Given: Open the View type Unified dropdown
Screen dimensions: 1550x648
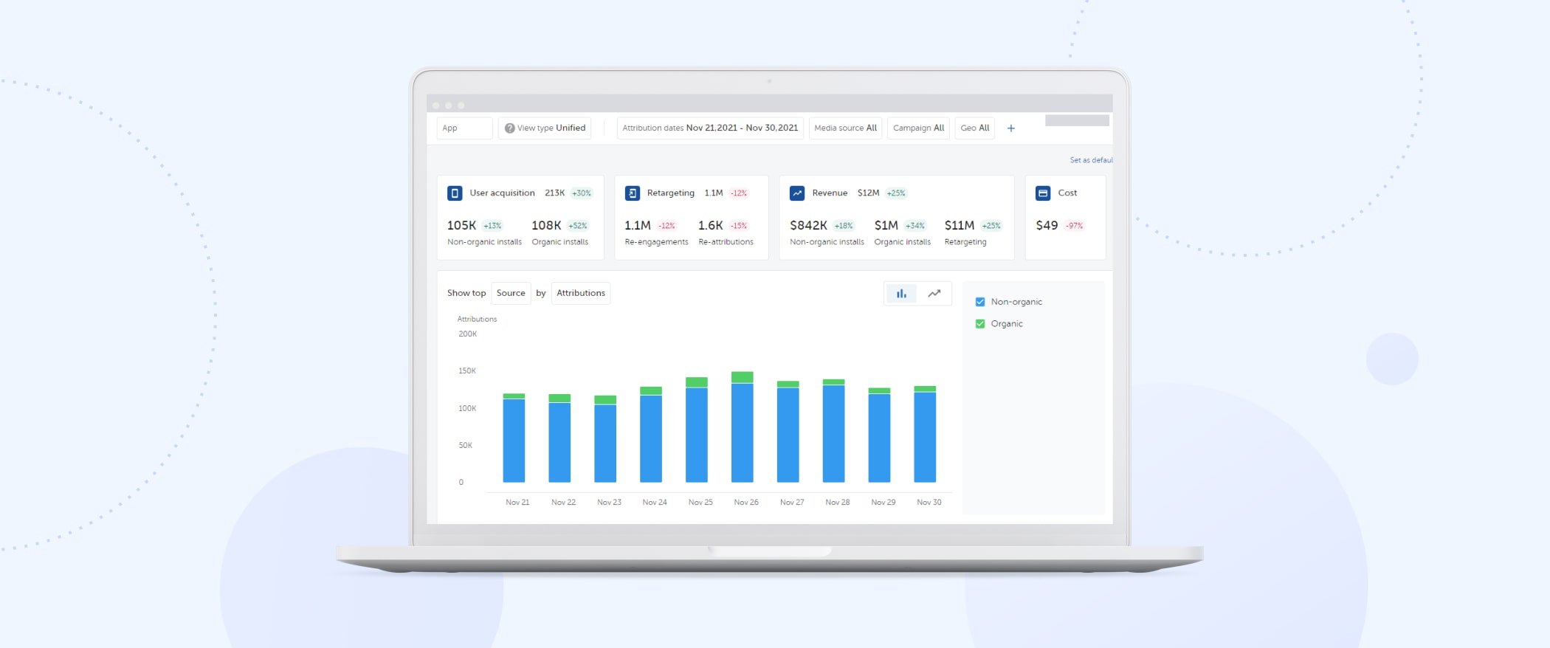Looking at the screenshot, I should click(x=545, y=128).
